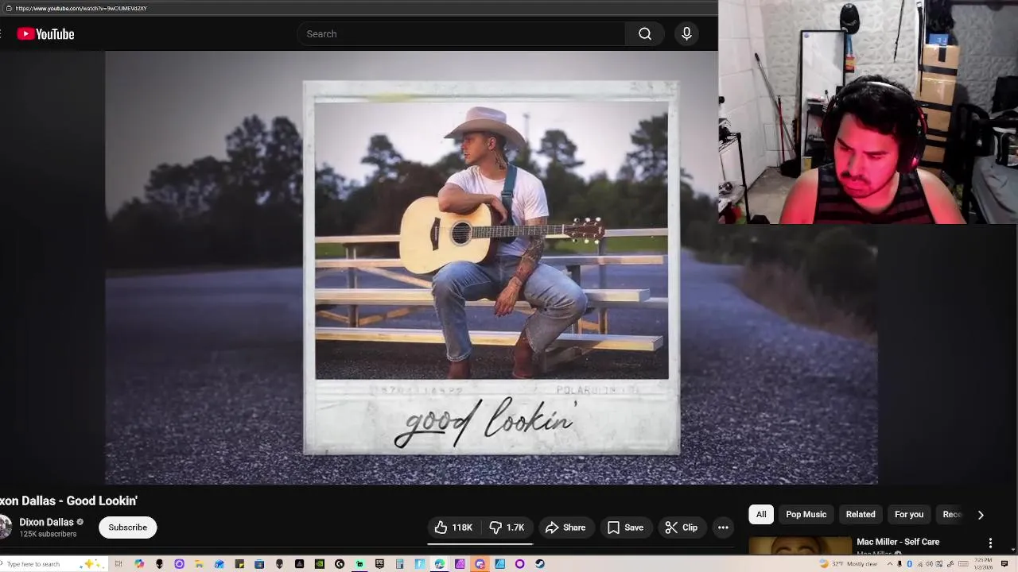Like the video with thumbs up 118K

(453, 528)
